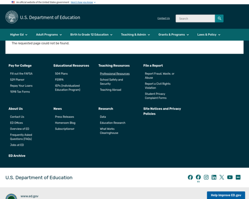249x199 pixels.
Task: Open Subscriptions link
Action: (x=65, y=129)
